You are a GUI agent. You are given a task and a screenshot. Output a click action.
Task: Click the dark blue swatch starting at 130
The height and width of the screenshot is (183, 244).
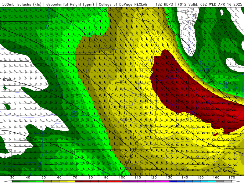coord(173,181)
